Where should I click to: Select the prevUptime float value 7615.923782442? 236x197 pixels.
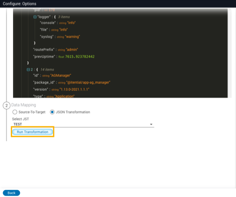pyautogui.click(x=80, y=57)
